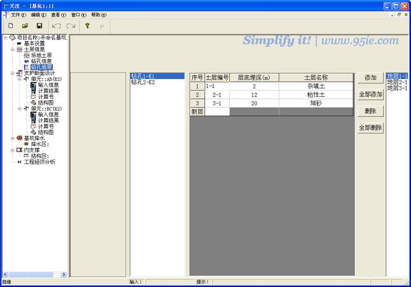Click the Redo arrow in the toolbar
411x287 pixels.
(x=70, y=26)
